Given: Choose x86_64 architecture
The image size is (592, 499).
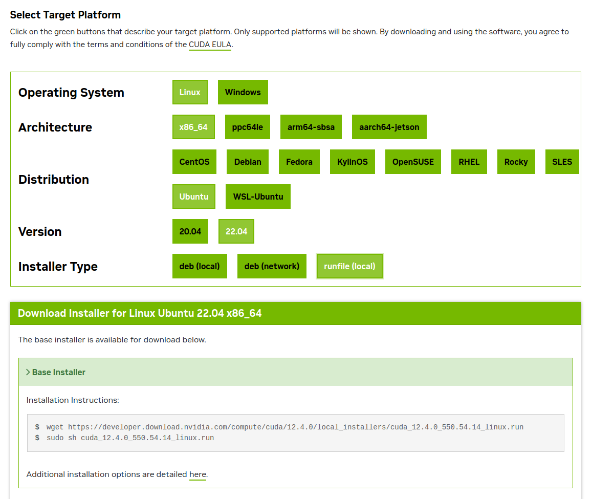Looking at the screenshot, I should (x=194, y=127).
